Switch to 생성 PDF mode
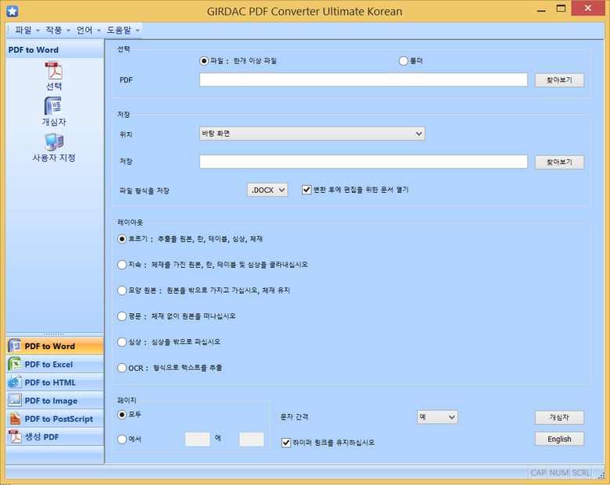Screen dimensions: 610x485 tap(55, 437)
